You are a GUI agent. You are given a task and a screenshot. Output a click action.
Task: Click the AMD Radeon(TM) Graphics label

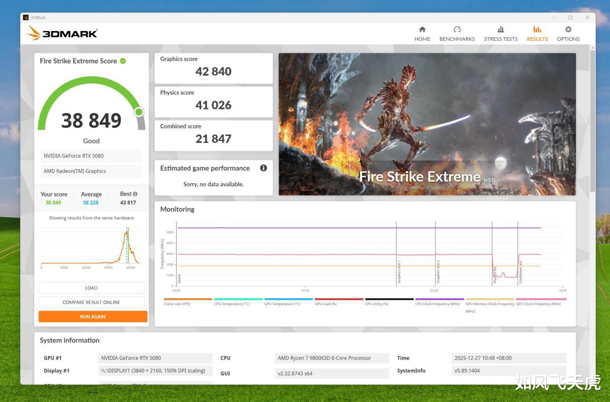[x=91, y=171]
